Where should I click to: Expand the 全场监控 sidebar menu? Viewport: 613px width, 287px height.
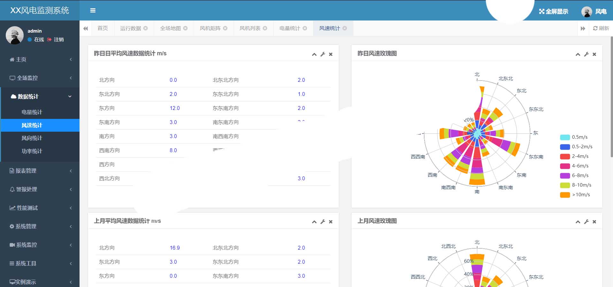40,78
